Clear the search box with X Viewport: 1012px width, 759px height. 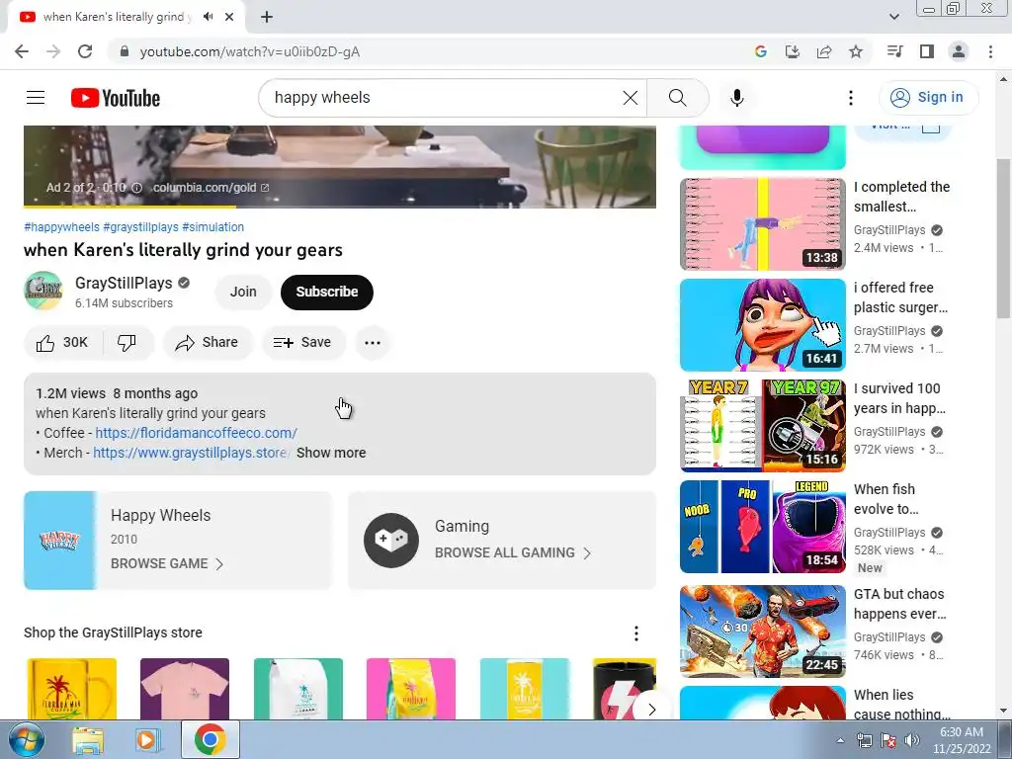[x=631, y=98]
